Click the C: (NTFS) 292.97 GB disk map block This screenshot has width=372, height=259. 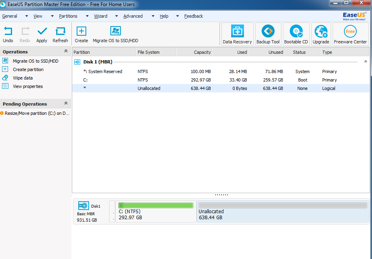(156, 212)
